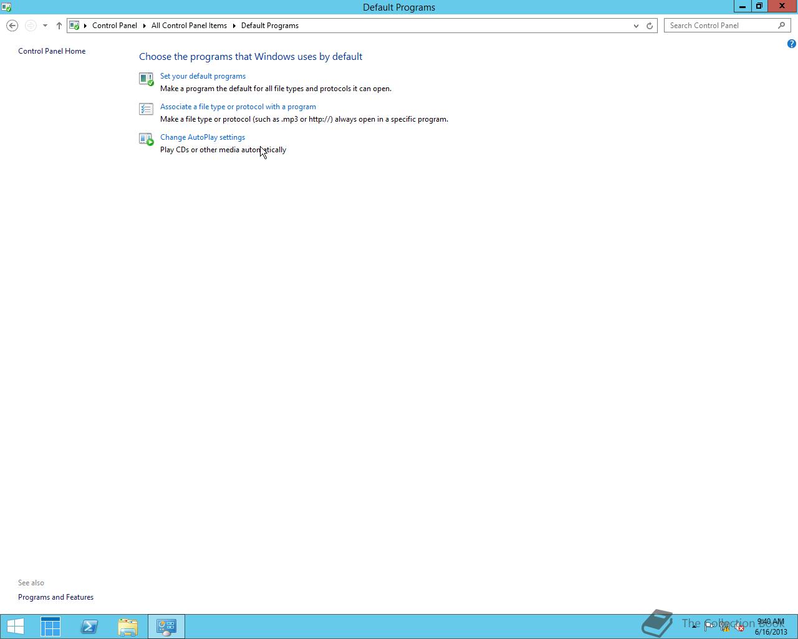
Task: Click the 'See also' label
Action: coord(31,583)
